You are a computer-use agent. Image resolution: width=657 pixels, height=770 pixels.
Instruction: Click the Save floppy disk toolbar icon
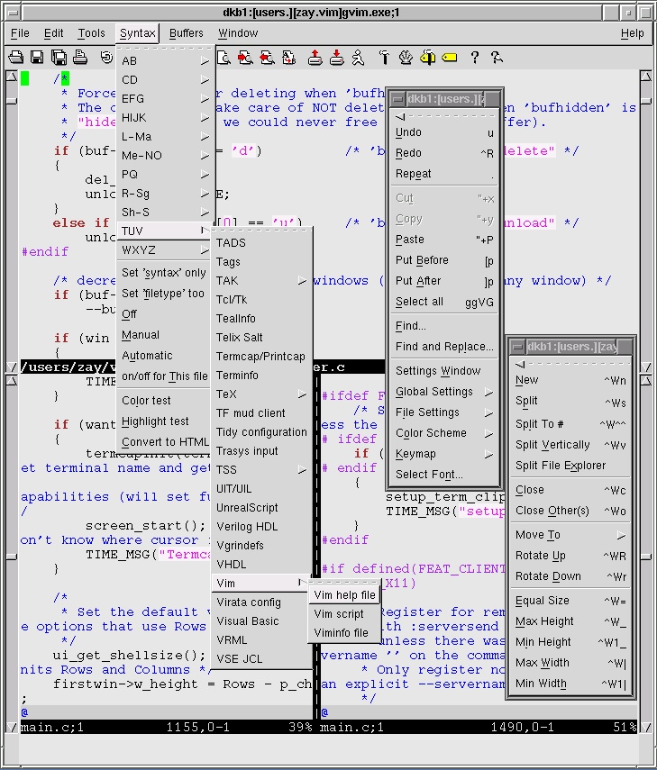(x=37, y=58)
